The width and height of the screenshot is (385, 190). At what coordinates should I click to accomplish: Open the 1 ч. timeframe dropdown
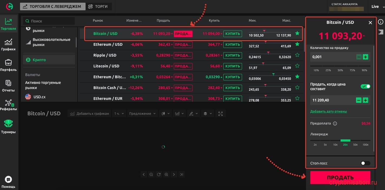pos(119,114)
